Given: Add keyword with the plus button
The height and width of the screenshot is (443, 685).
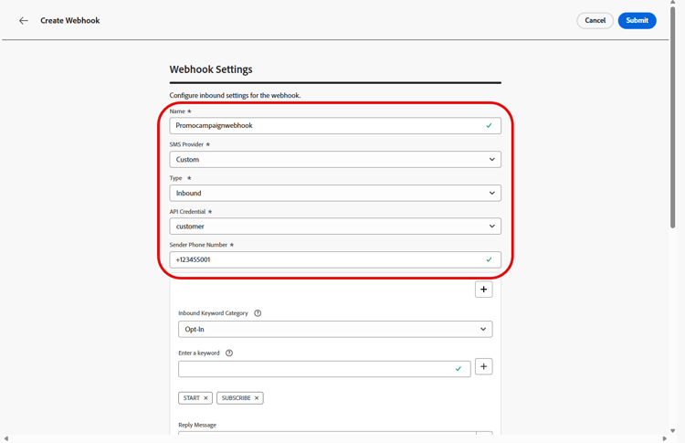Looking at the screenshot, I should pyautogui.click(x=484, y=366).
